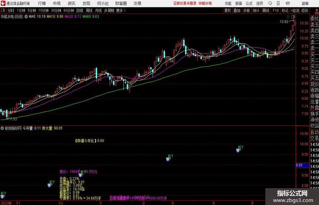Switch to 60分钟 chart period
This screenshot has width=319, height=205.
click(x=69, y=10)
